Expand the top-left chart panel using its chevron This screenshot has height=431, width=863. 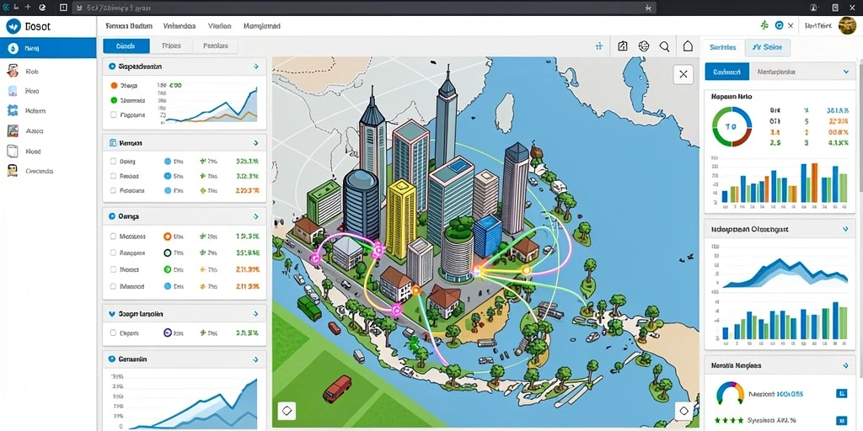point(256,66)
